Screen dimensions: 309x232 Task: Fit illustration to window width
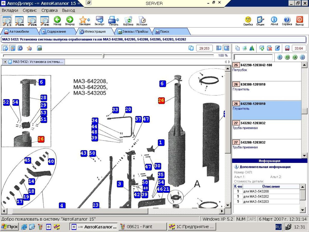45,21
